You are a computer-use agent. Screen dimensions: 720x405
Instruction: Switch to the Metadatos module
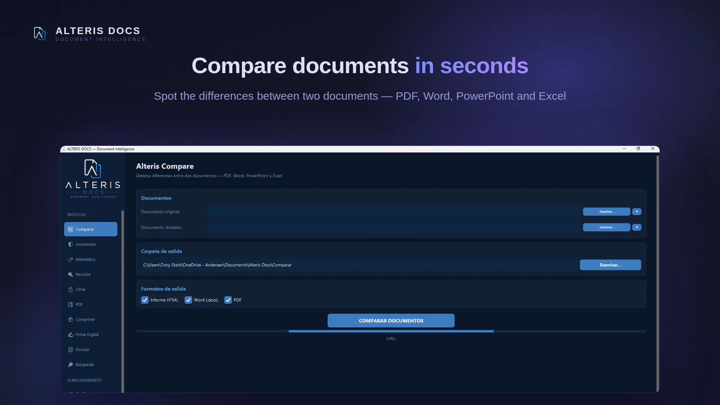click(91, 259)
